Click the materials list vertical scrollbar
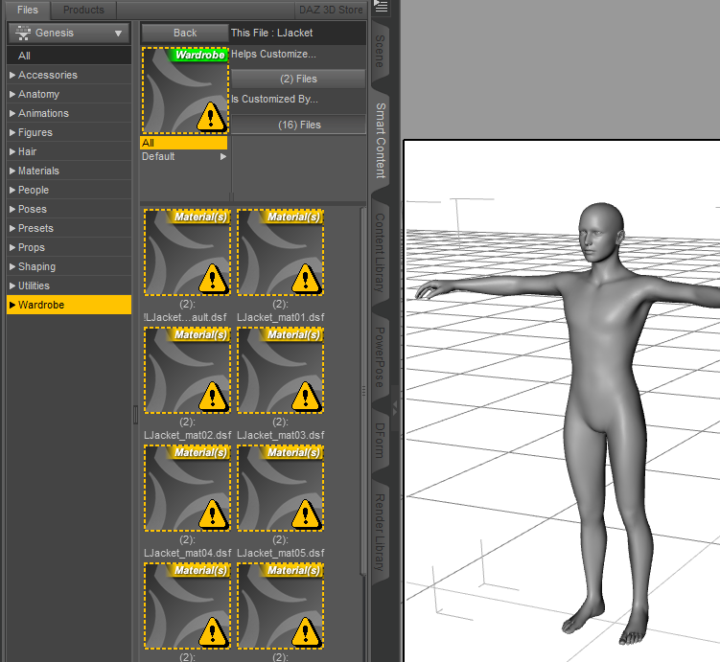 [x=363, y=390]
